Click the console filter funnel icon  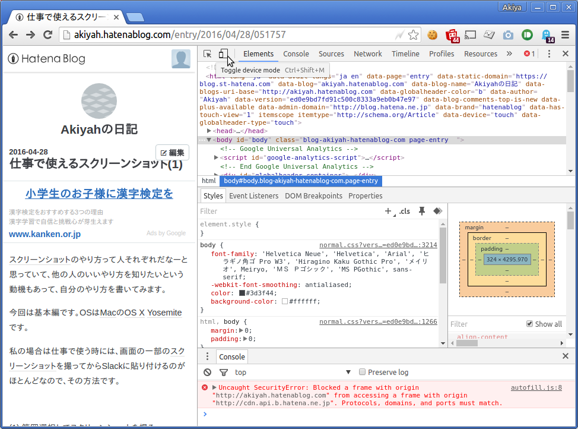click(x=223, y=372)
